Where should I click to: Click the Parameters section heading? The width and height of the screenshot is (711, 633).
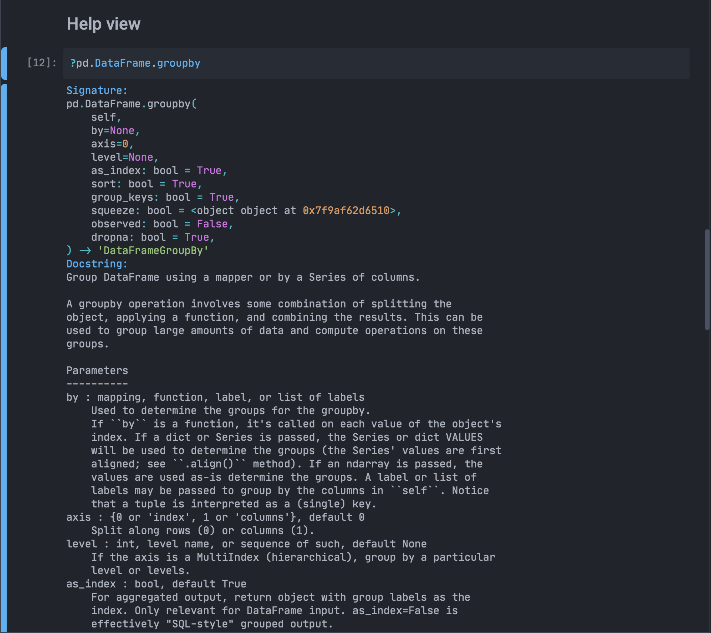tap(97, 370)
